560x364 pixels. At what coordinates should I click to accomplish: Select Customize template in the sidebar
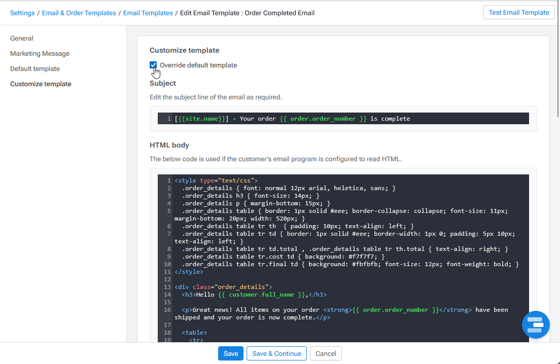(41, 84)
